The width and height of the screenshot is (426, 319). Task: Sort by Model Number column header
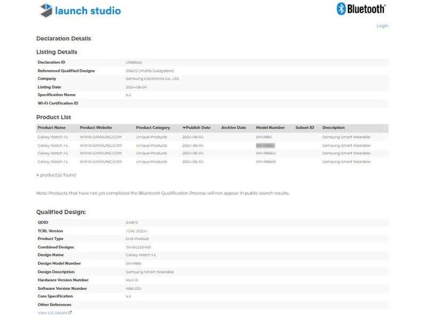click(270, 128)
